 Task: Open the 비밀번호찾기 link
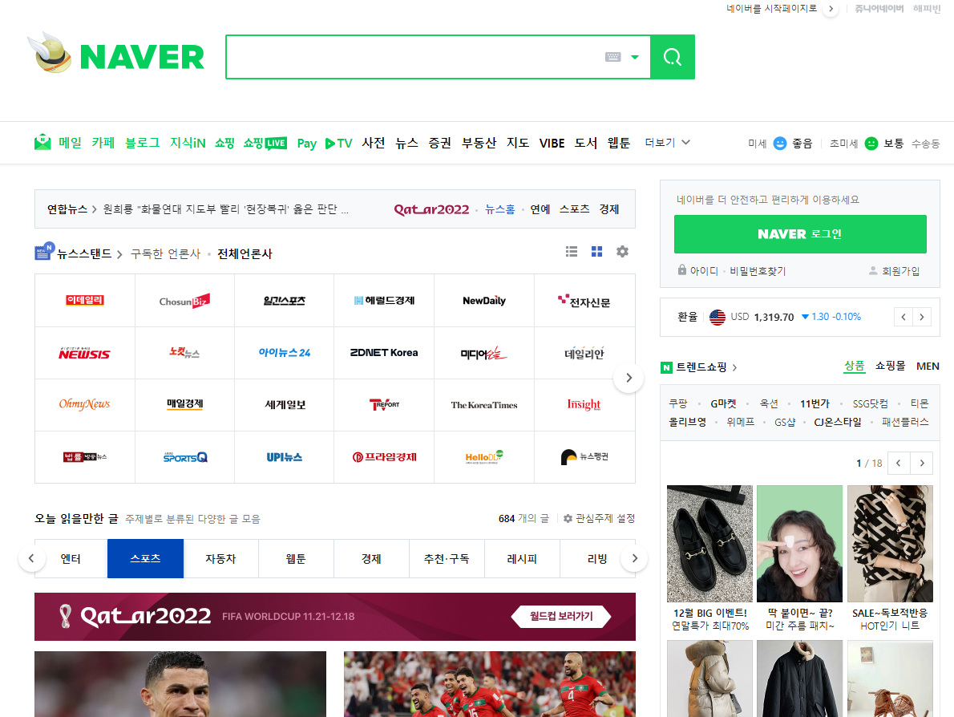tap(758, 271)
